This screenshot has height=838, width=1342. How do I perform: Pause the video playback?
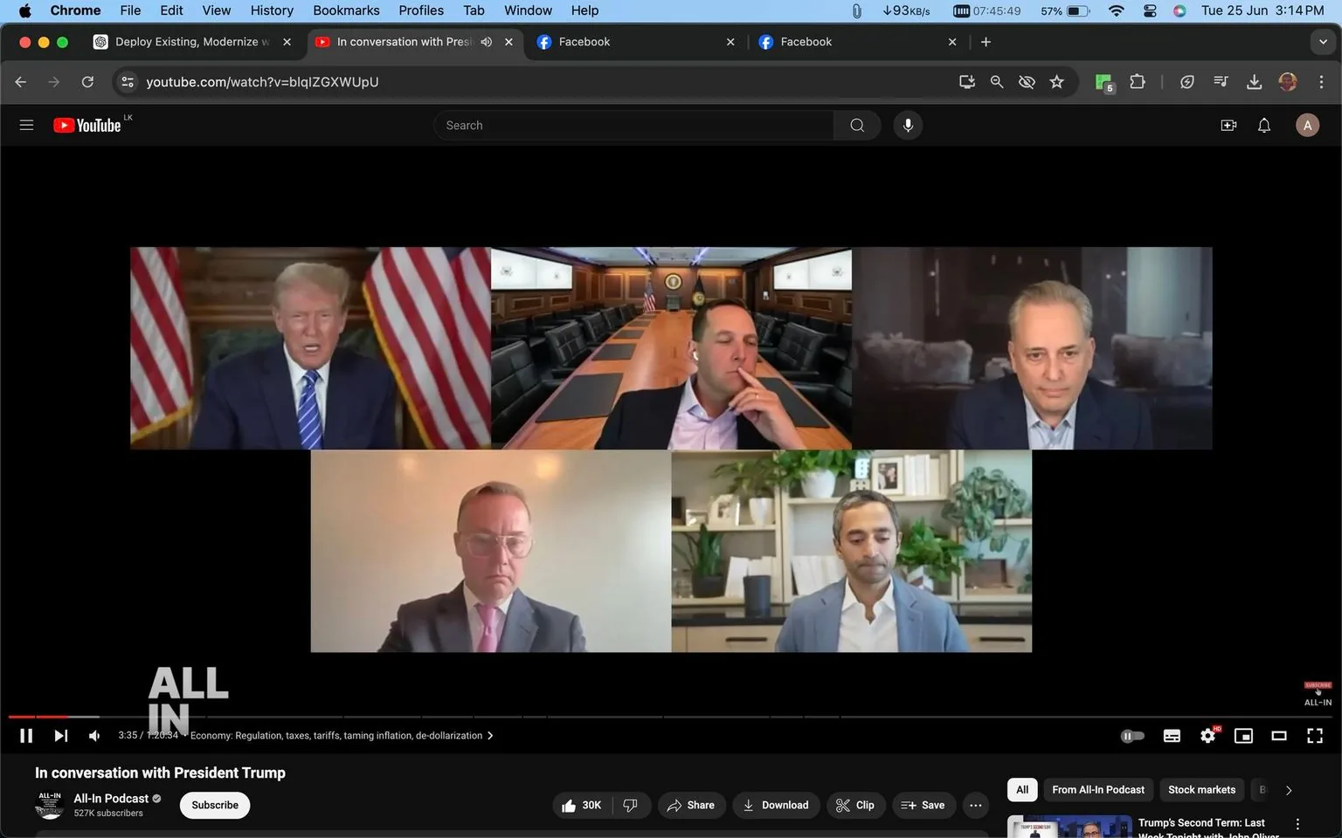click(25, 735)
